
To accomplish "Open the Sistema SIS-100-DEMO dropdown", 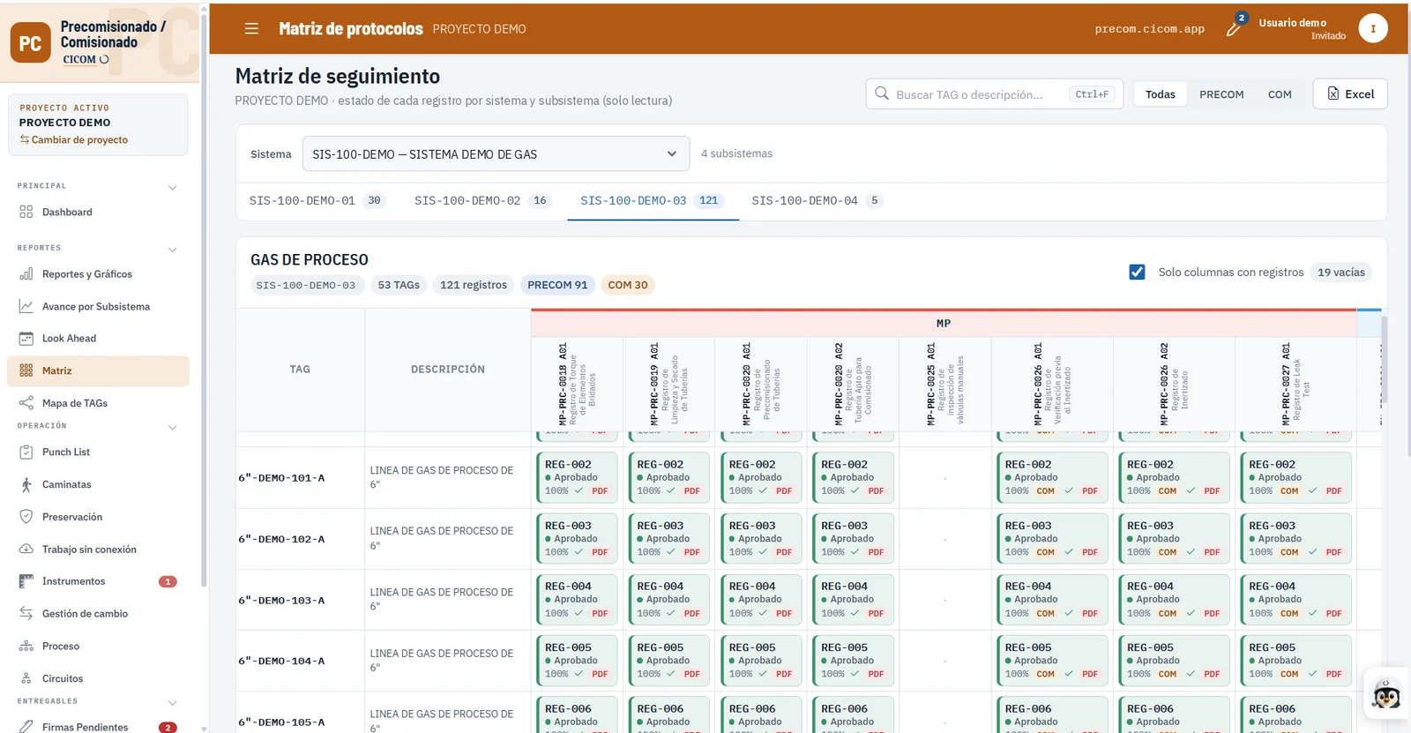I will coord(496,153).
